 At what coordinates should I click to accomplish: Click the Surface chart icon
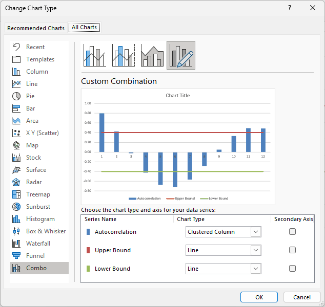(16, 170)
